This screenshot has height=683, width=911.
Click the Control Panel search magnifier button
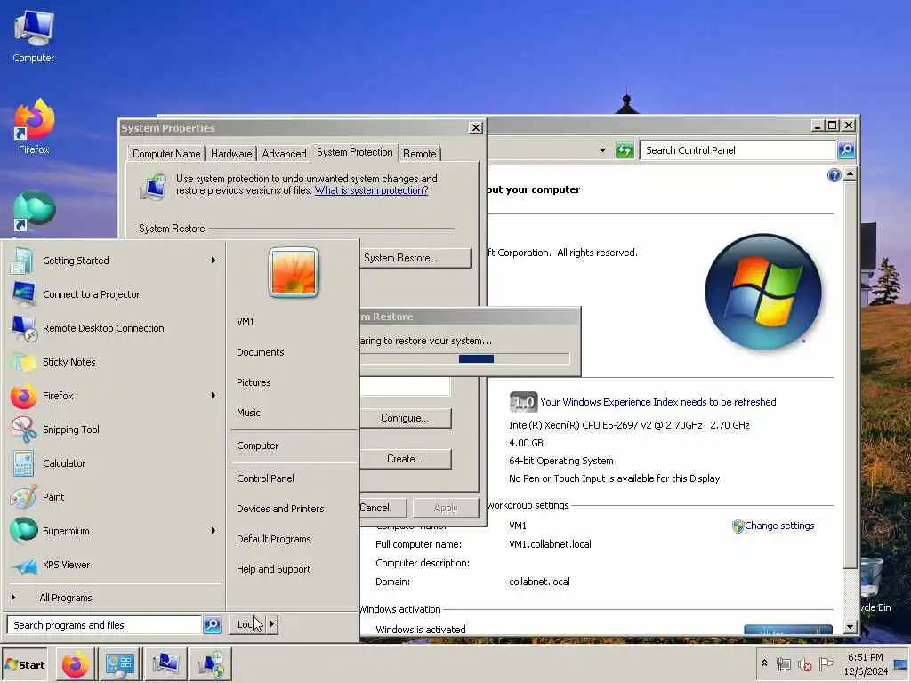846,149
